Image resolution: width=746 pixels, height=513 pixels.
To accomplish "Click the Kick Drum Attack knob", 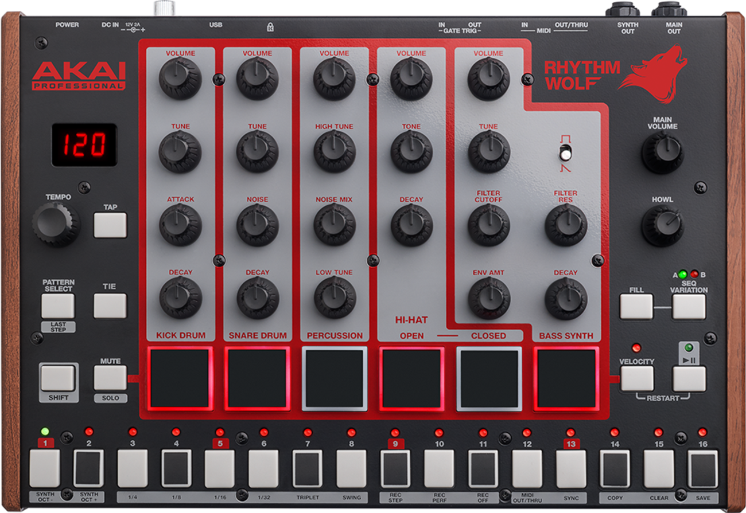I will click(x=180, y=225).
